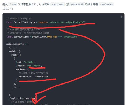
Task: Click the 'production' string literal
Action: [x=71, y=37]
